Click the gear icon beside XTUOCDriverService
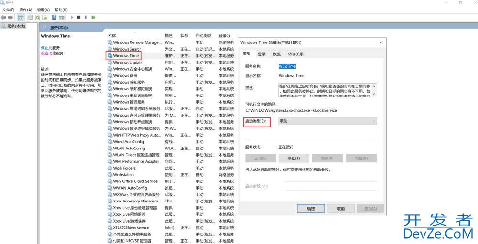 pos(110,228)
